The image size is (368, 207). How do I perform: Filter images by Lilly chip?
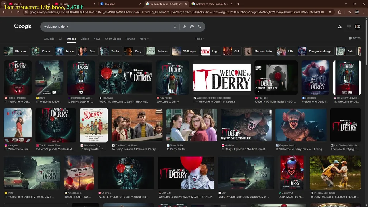click(x=286, y=51)
